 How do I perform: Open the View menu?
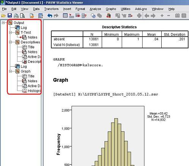(x=25, y=9)
